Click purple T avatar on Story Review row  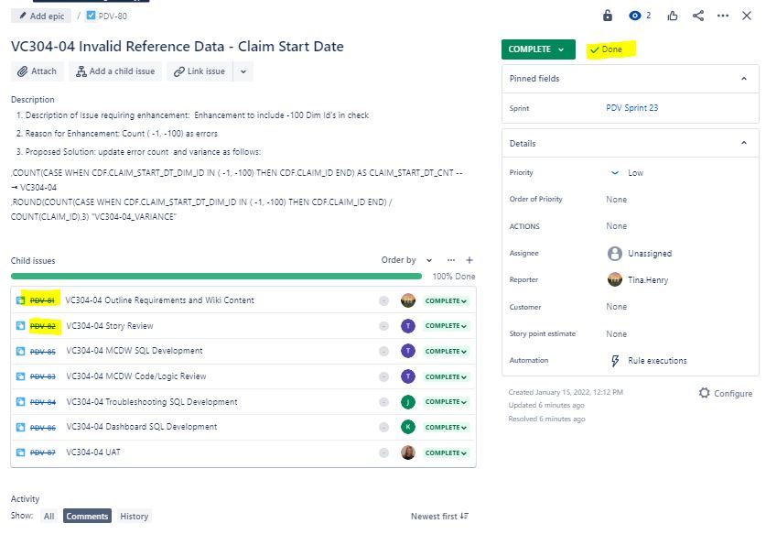pos(408,326)
